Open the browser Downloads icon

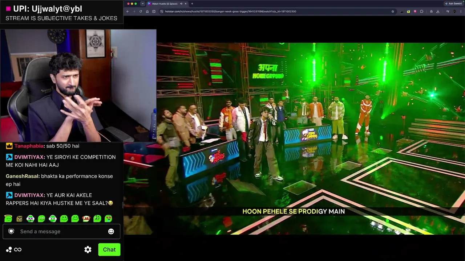[x=438, y=12]
